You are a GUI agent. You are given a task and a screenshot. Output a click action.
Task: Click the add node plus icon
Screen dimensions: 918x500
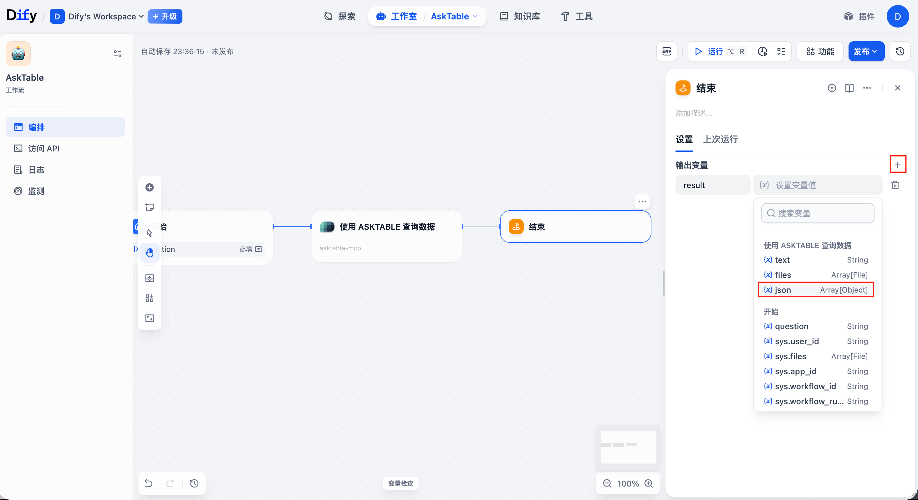pyautogui.click(x=149, y=187)
